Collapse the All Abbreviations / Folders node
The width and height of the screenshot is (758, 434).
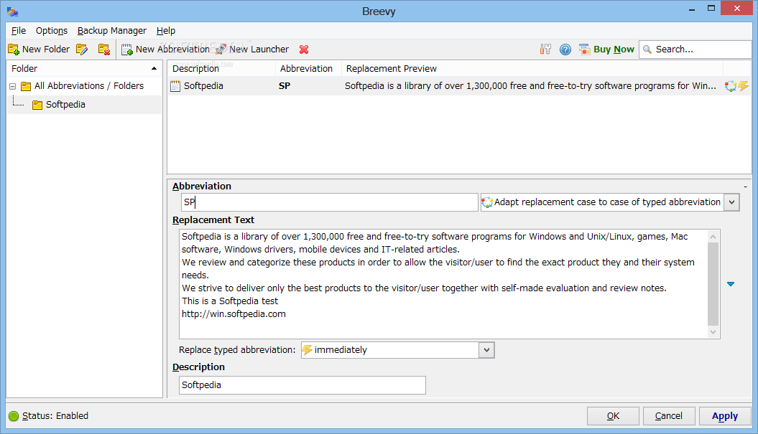pos(12,86)
